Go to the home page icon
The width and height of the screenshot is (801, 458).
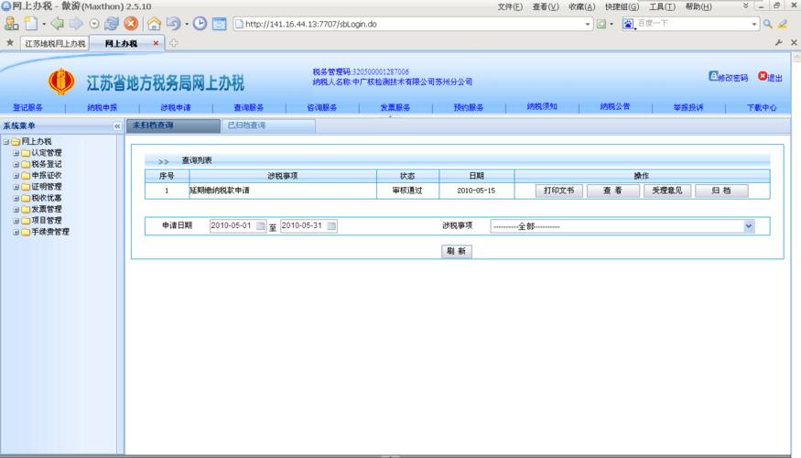154,24
